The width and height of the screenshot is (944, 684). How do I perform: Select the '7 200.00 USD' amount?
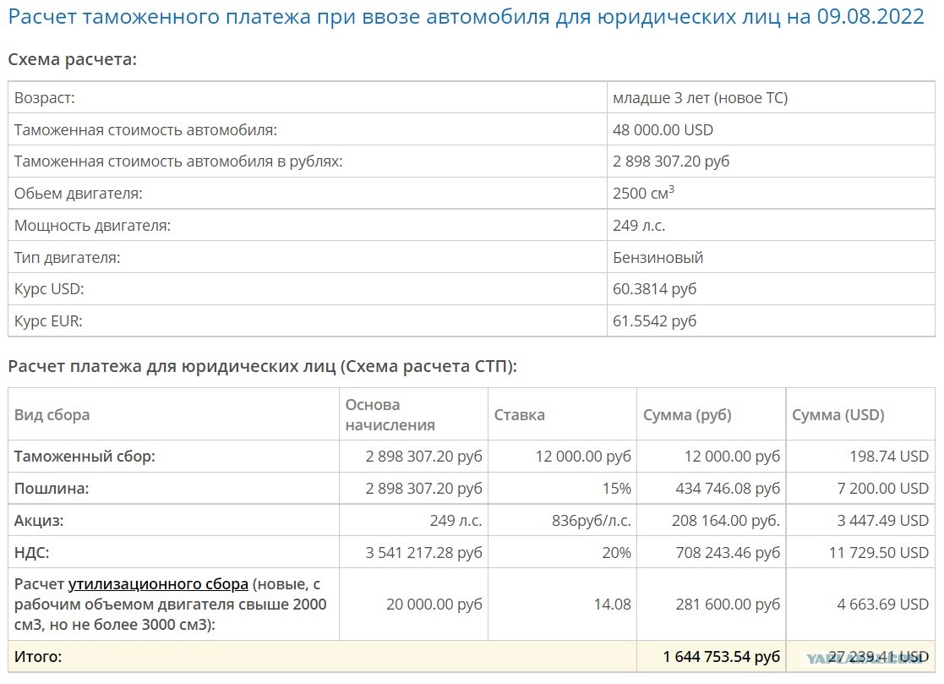click(x=882, y=489)
